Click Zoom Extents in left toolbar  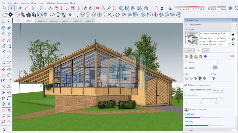[3, 122]
